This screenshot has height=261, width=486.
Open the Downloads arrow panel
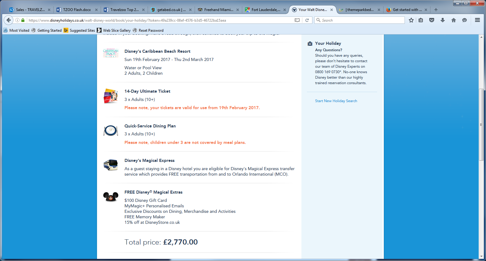coord(443,20)
